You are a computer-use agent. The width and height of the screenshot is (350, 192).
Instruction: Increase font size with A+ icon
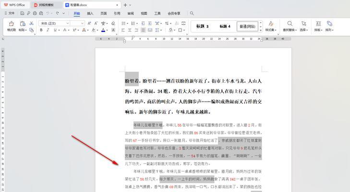click(x=89, y=23)
